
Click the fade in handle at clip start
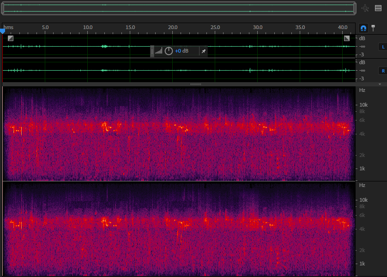[11, 38]
